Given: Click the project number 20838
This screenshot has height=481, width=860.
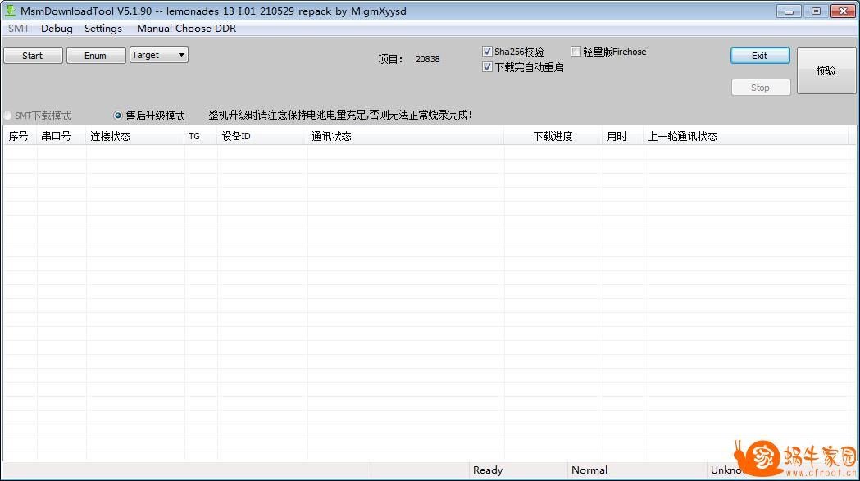Looking at the screenshot, I should pos(427,59).
